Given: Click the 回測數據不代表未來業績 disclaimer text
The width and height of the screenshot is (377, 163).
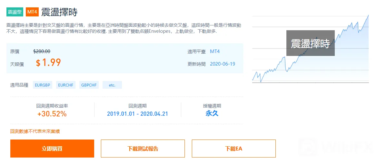Looking at the screenshot, I should pyautogui.click(x=35, y=131).
